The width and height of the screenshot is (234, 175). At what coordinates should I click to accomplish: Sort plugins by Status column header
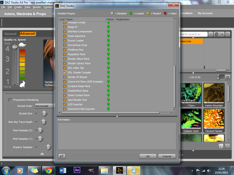(110, 19)
